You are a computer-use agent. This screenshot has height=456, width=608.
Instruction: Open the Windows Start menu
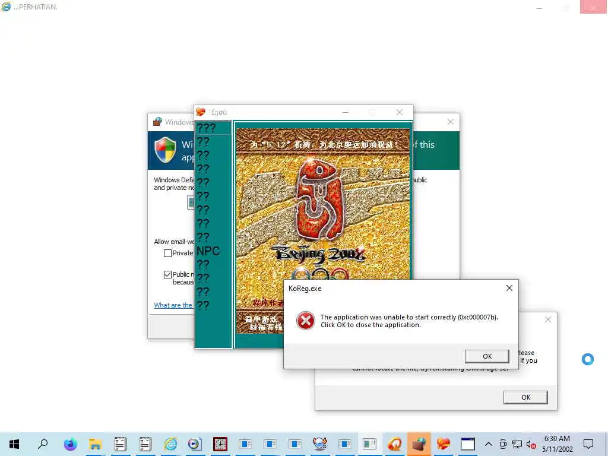click(14, 444)
